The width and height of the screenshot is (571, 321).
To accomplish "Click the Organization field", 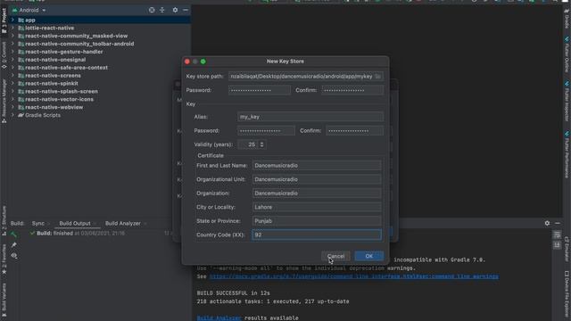I will click(317, 193).
